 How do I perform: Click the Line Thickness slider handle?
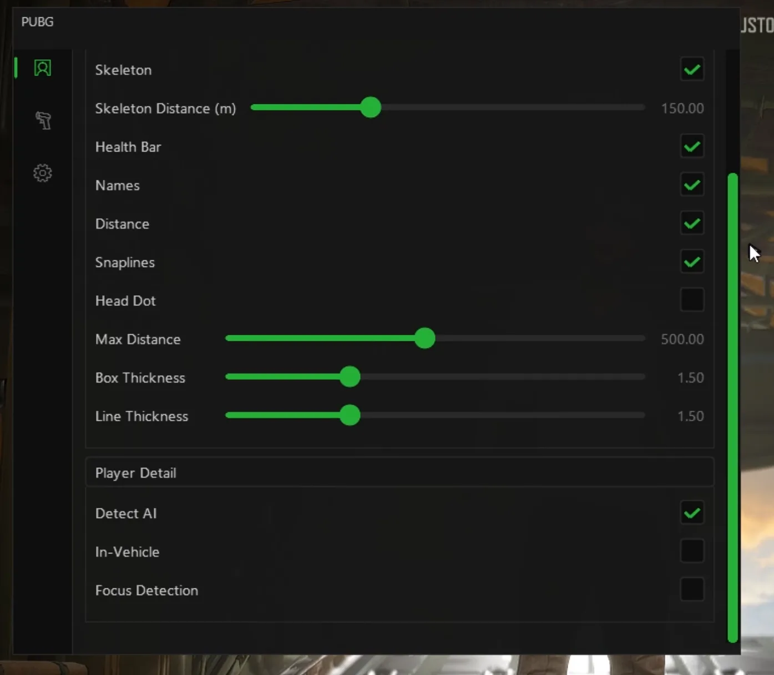point(350,415)
